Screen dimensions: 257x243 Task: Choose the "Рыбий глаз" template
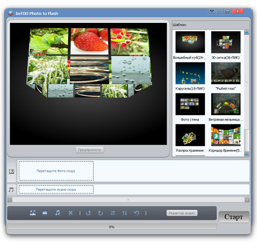(x=226, y=76)
